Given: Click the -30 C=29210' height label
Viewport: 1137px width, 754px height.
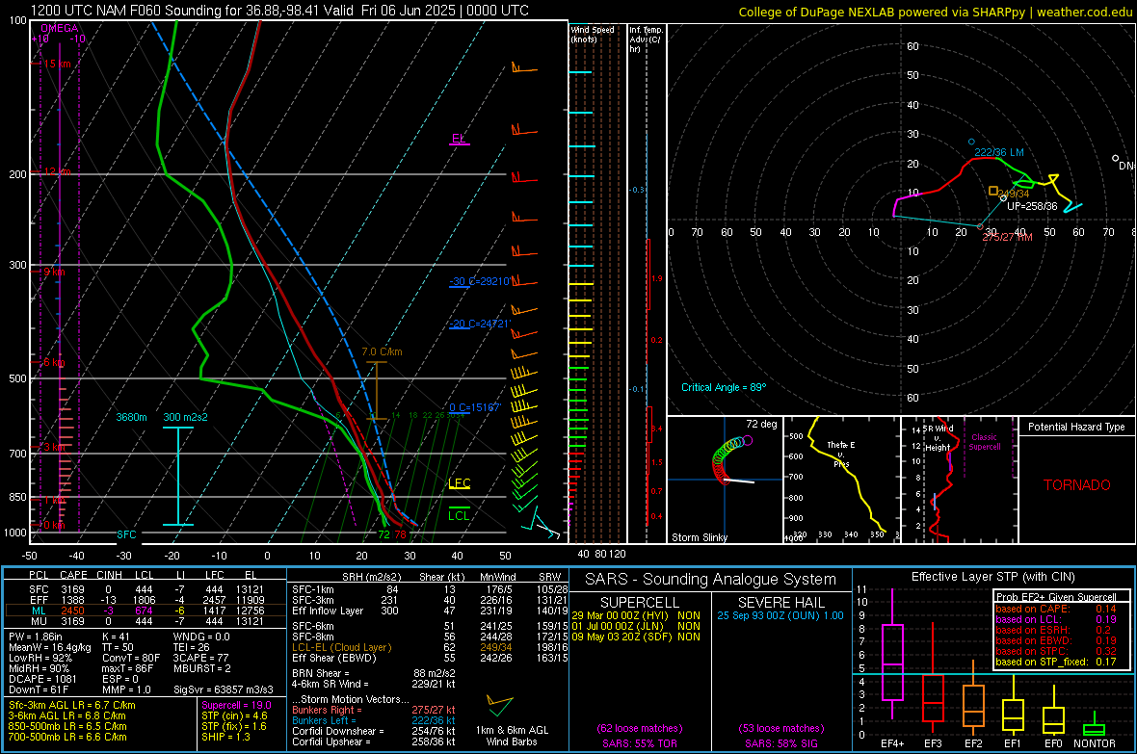Looking at the screenshot, I should tap(480, 282).
